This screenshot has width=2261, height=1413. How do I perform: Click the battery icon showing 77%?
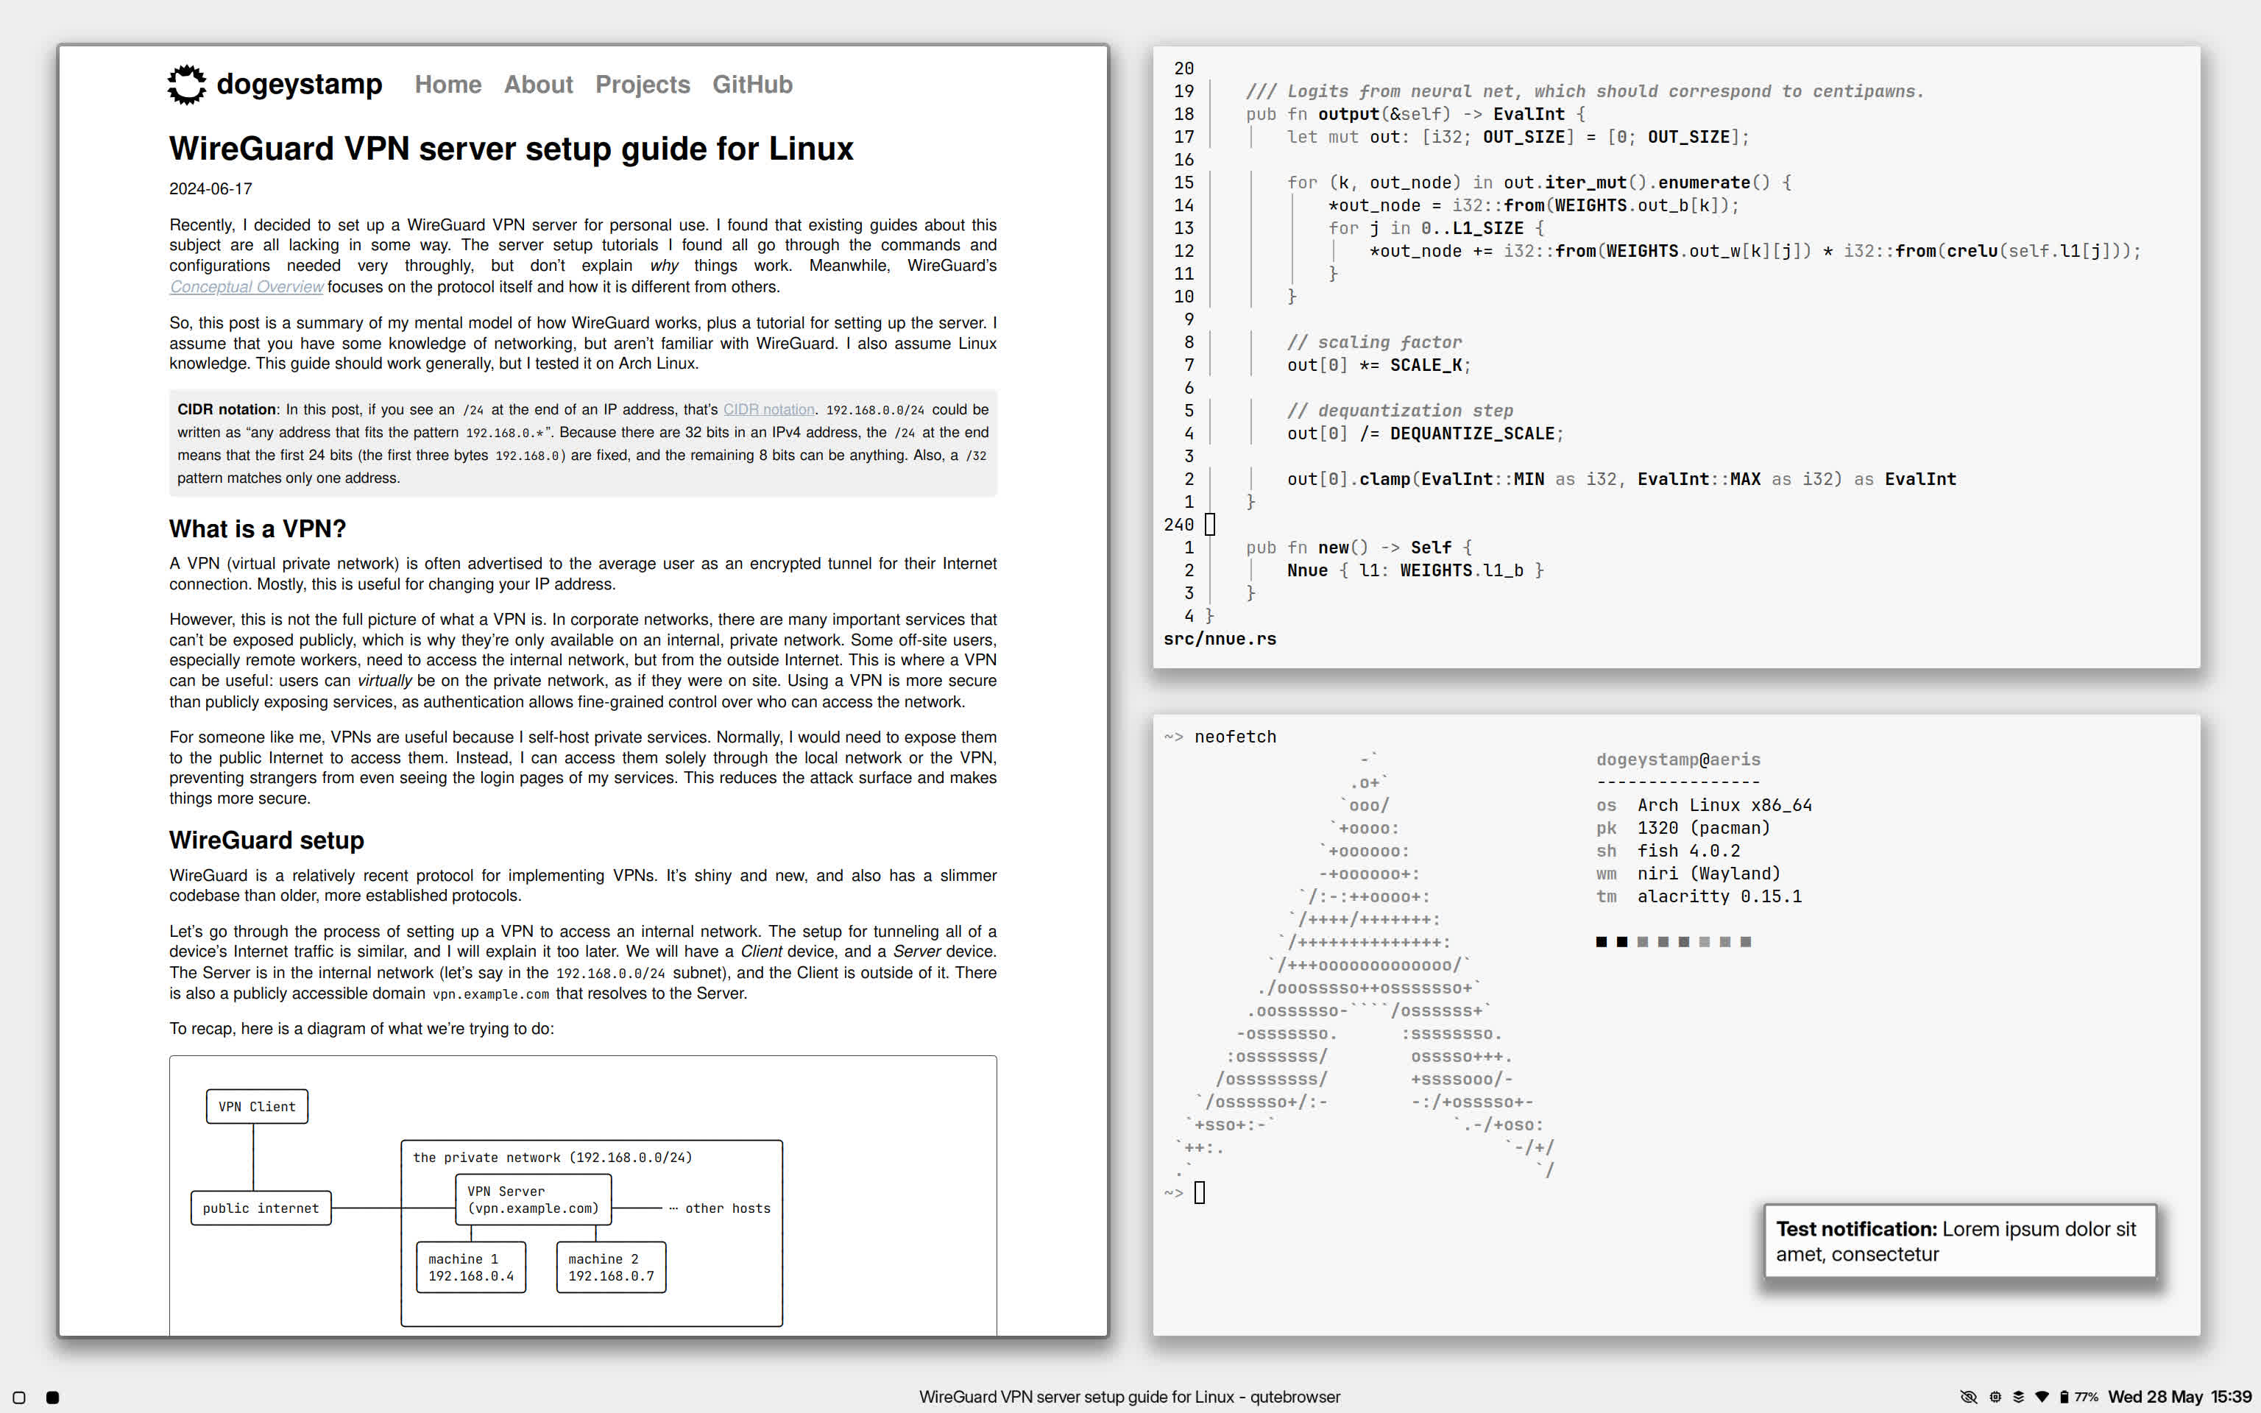(x=2064, y=1397)
